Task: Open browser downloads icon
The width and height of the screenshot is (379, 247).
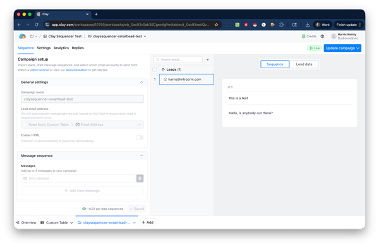Action: (308, 25)
